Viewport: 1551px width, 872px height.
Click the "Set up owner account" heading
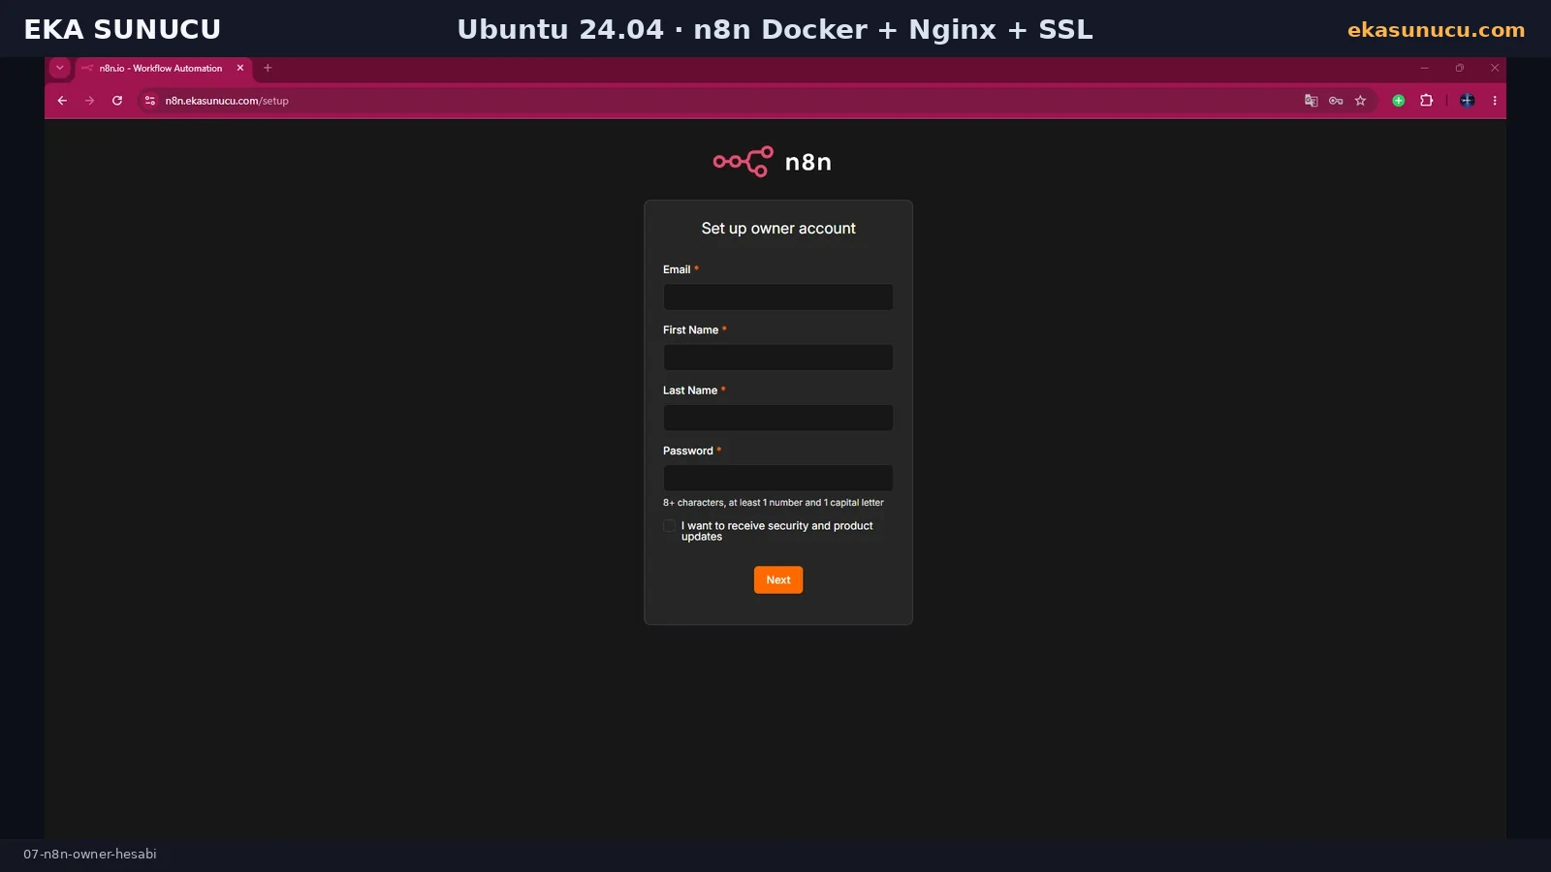778,229
